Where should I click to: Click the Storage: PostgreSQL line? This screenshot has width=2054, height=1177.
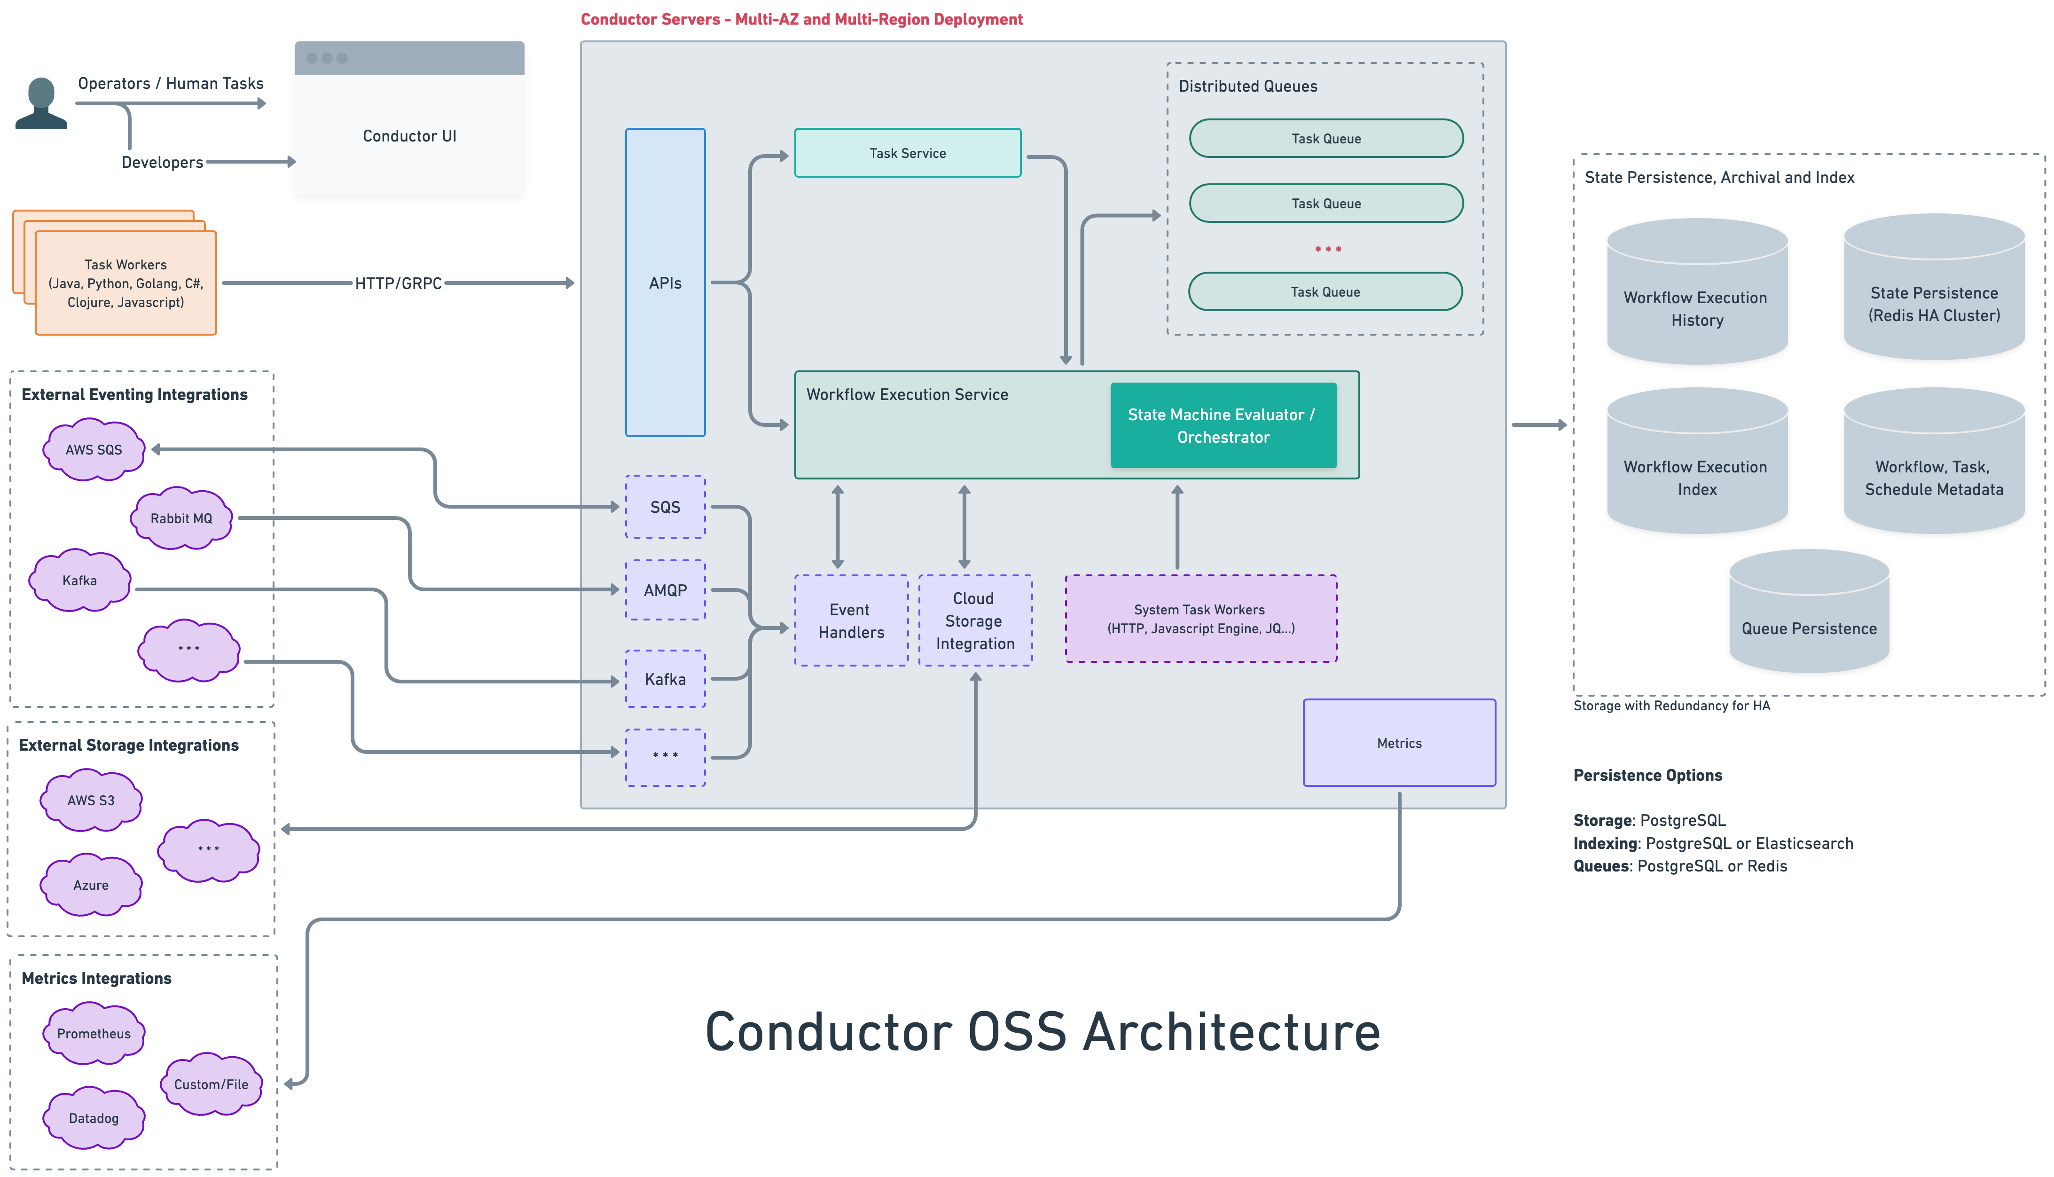(x=1649, y=821)
